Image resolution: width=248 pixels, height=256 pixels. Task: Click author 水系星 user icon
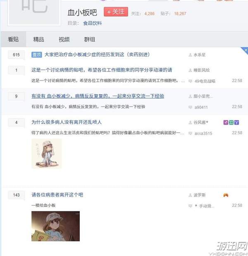click(x=190, y=55)
